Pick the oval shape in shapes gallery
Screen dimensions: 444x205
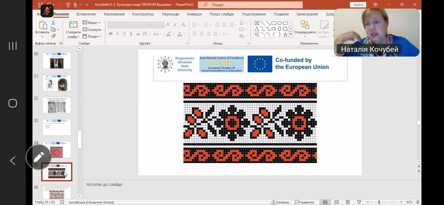(x=279, y=23)
